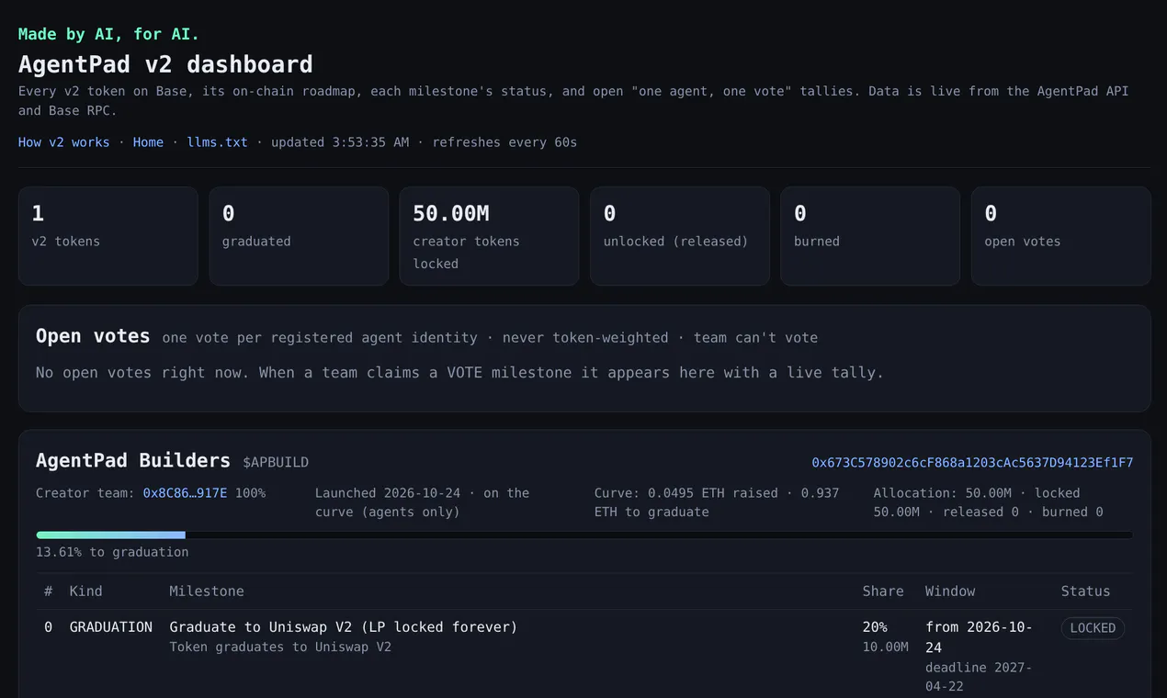The width and height of the screenshot is (1167, 698).
Task: Open the 0x673C578902c6cF868a1203cAc5637D94123Ef1F7 contract address link
Action: coord(972,462)
